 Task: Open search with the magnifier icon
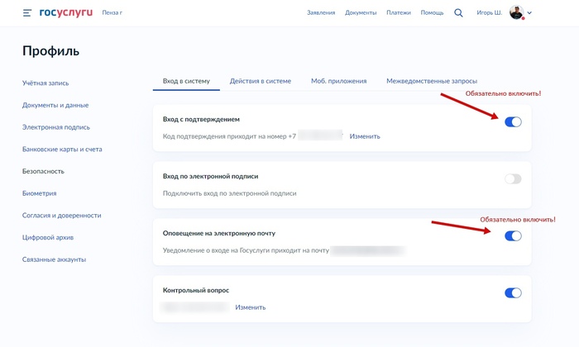(x=458, y=13)
